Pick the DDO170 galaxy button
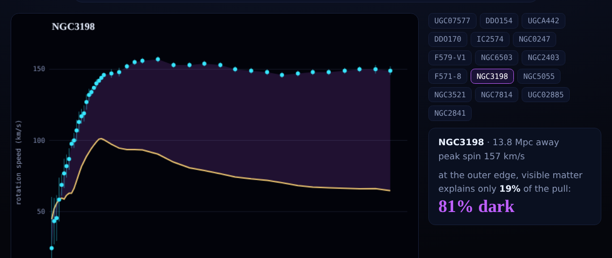612x258 pixels. [448, 39]
